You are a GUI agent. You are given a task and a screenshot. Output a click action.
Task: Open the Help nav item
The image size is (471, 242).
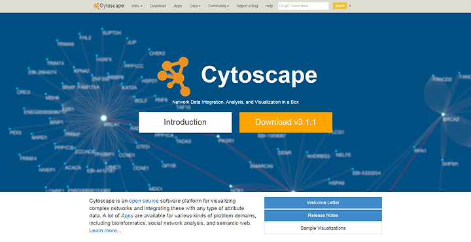(269, 6)
